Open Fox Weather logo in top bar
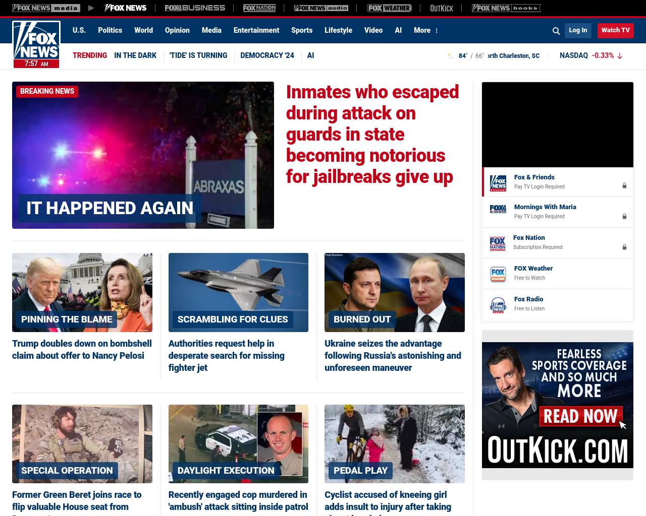Screen dimensions: 646x516 pos(389,8)
